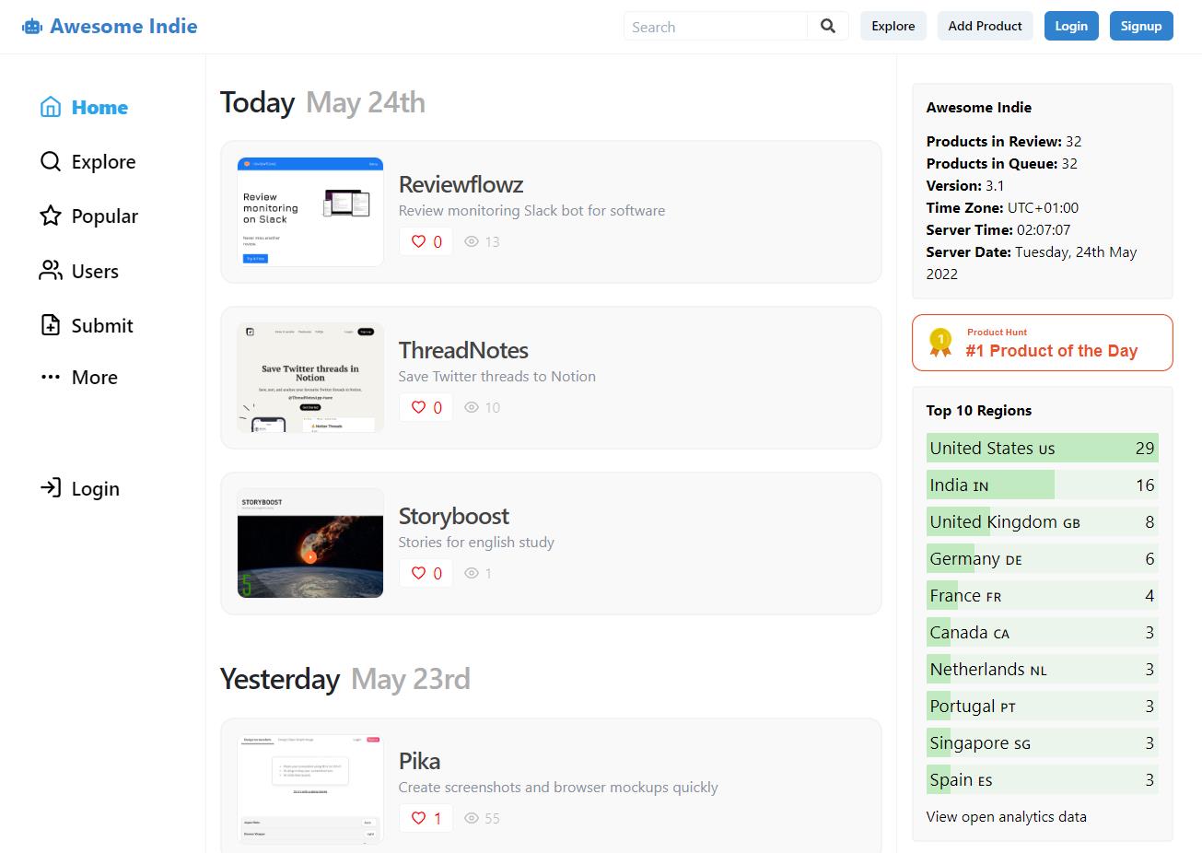This screenshot has width=1202, height=853.
Task: Select Users in the sidebar
Action: point(79,271)
